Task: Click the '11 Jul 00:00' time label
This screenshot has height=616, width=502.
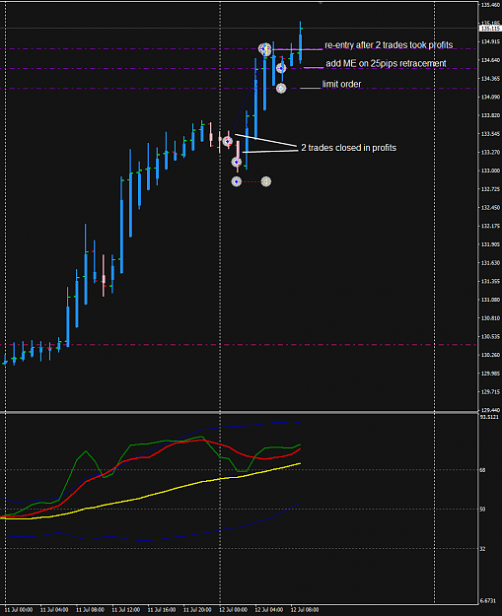Action: coord(20,610)
